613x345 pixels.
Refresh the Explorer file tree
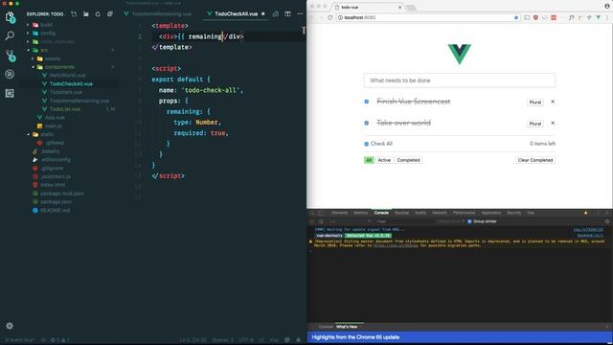coord(98,14)
